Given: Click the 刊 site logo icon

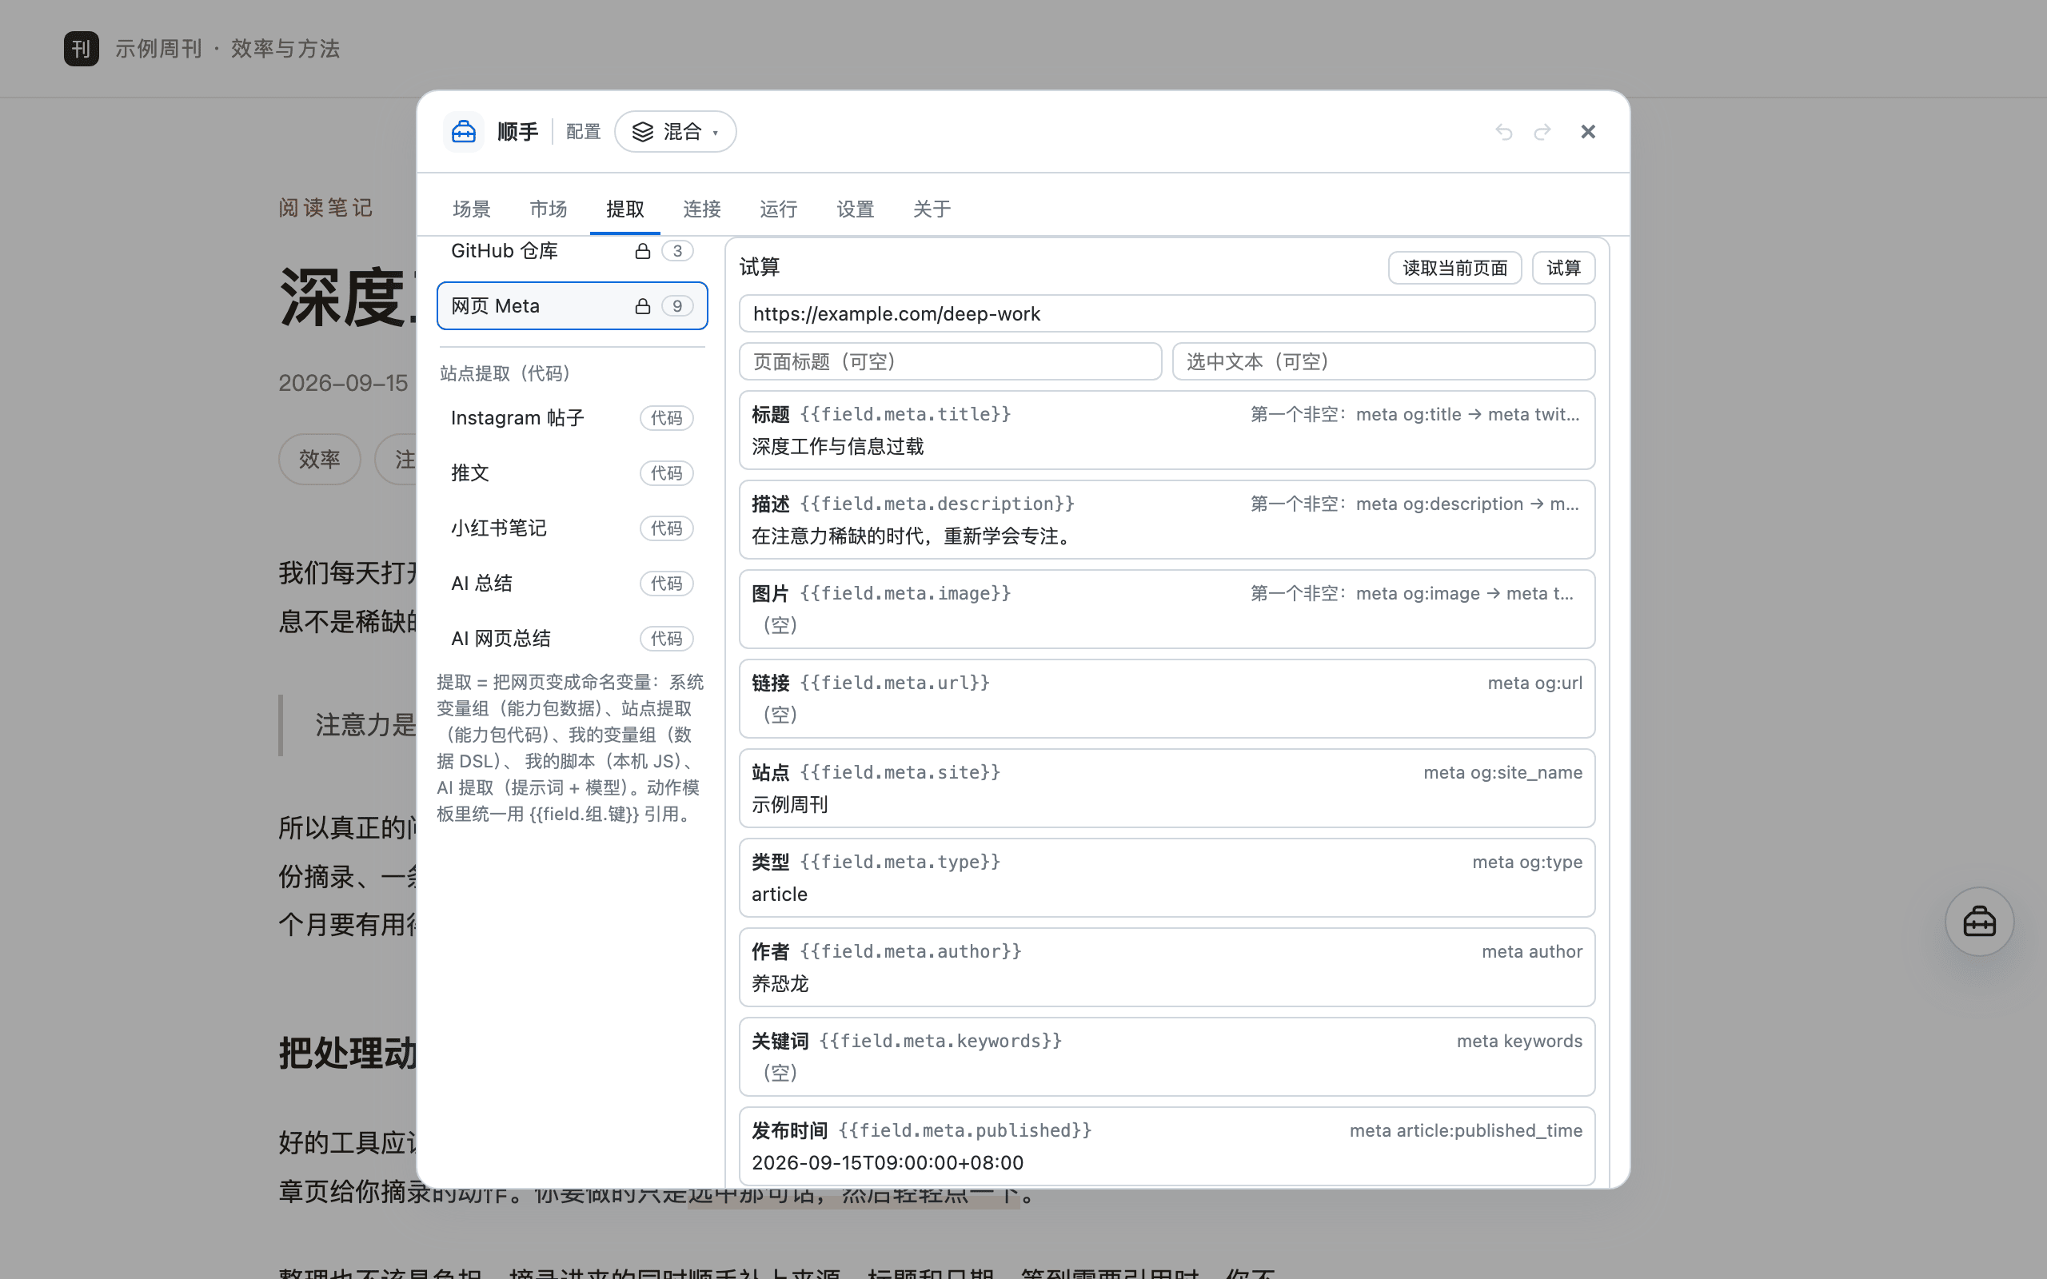Looking at the screenshot, I should [82, 48].
